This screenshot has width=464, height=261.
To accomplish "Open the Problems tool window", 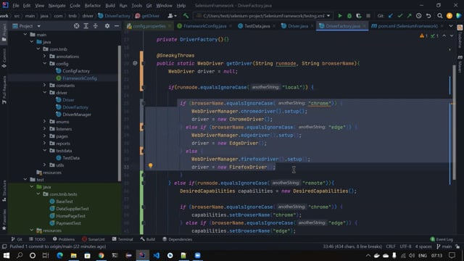I will [x=64, y=239].
